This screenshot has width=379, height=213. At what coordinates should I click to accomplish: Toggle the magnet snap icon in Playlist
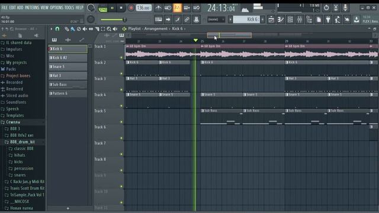point(57,29)
